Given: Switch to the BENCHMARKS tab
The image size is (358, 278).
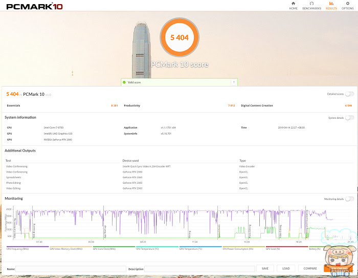Looking at the screenshot, I should 311,6.
